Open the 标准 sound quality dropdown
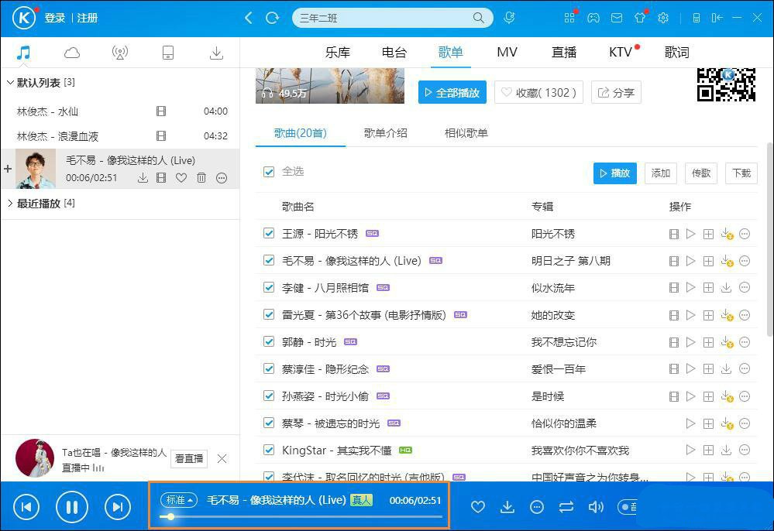 [x=179, y=500]
